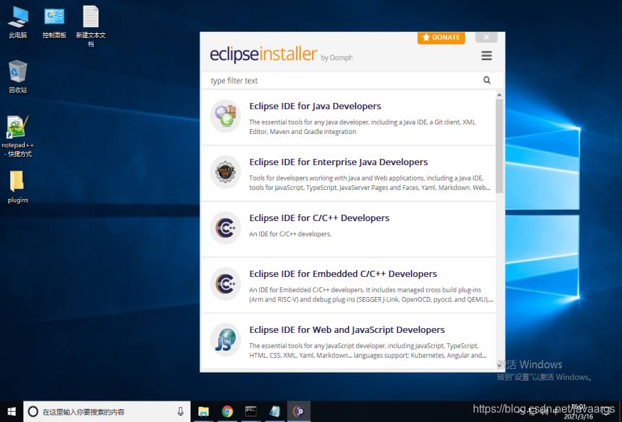This screenshot has width=622, height=422.
Task: Open the Eclipse installer hamburger menu
Action: (486, 55)
